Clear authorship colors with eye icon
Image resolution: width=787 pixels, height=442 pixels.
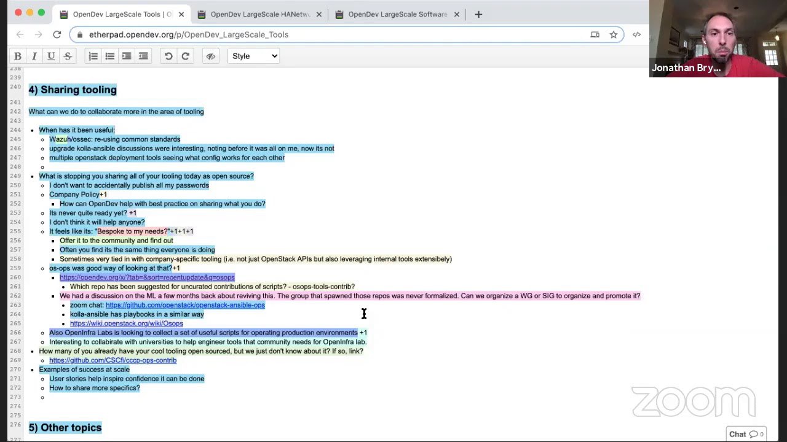(211, 56)
